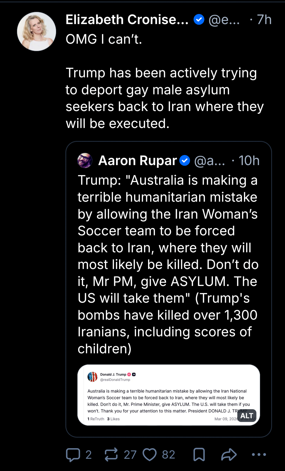285x471 pixels.
Task: Tap the reply speech bubble icon
Action: pyautogui.click(x=73, y=455)
